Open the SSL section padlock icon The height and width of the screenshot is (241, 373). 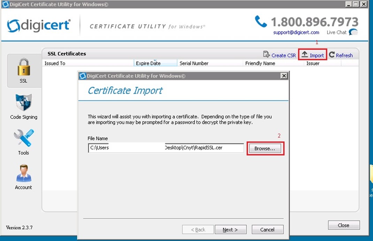[24, 67]
